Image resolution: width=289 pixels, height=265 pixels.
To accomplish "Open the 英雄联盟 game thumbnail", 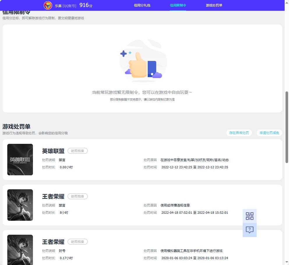I will (x=20, y=160).
